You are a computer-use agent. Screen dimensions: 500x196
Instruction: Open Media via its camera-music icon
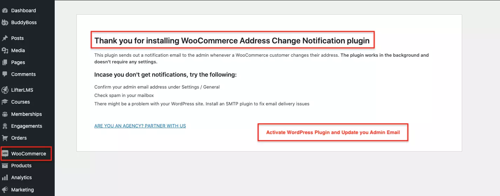click(x=5, y=50)
